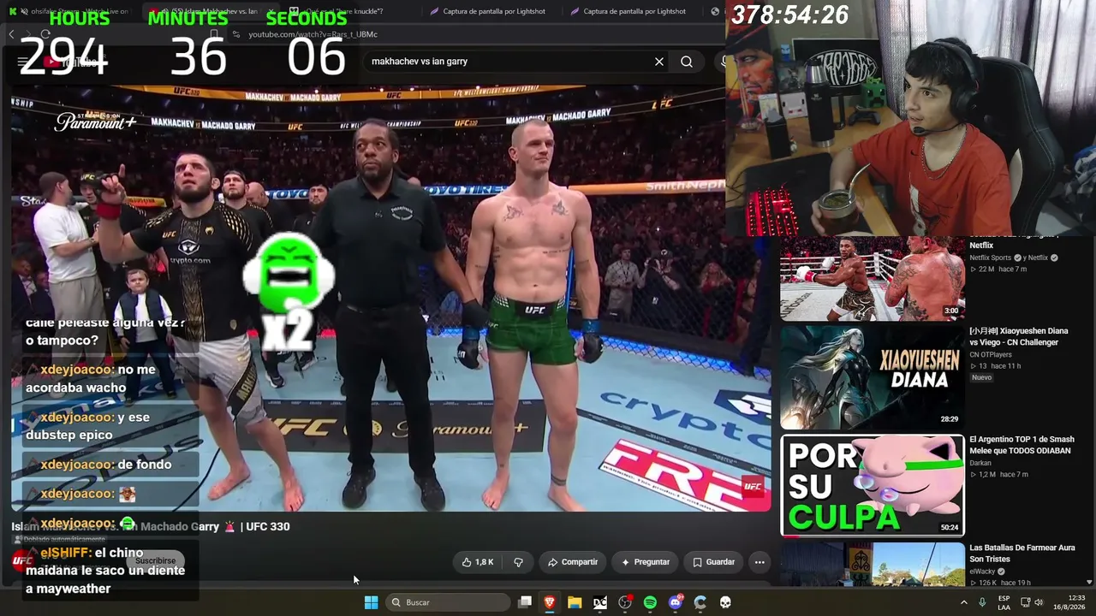Open the more actions ellipsis menu
This screenshot has height=616, width=1096.
click(x=759, y=562)
